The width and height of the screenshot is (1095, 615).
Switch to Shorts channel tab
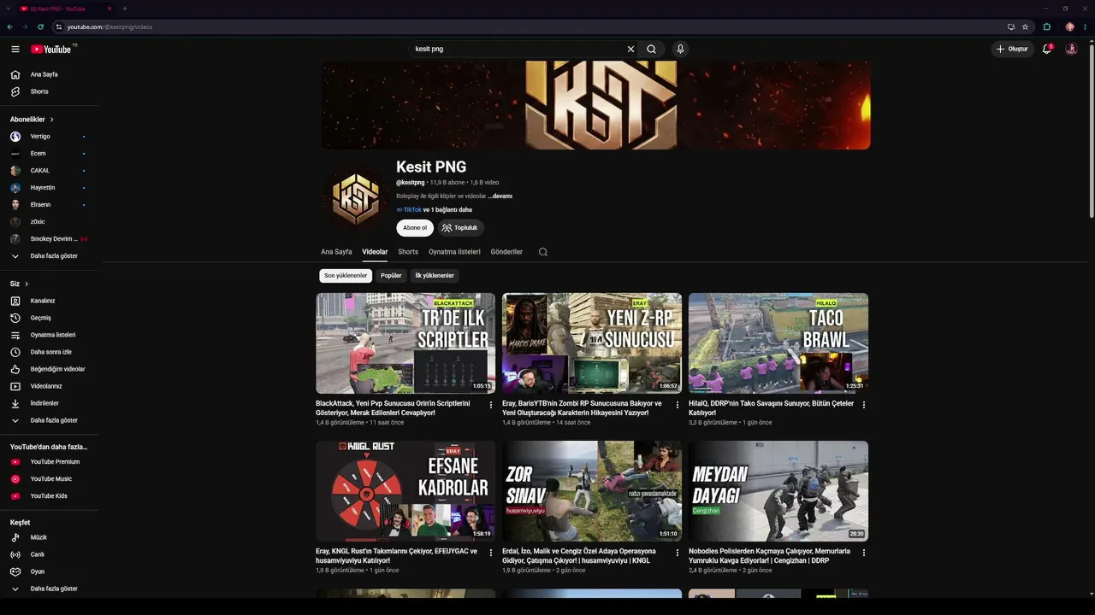408,252
